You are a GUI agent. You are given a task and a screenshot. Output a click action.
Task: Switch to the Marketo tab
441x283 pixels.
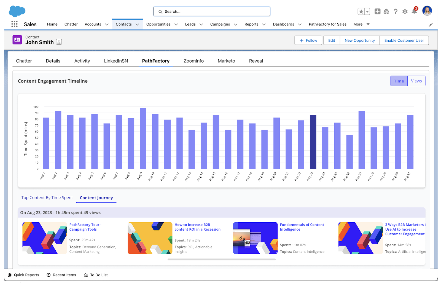point(226,61)
